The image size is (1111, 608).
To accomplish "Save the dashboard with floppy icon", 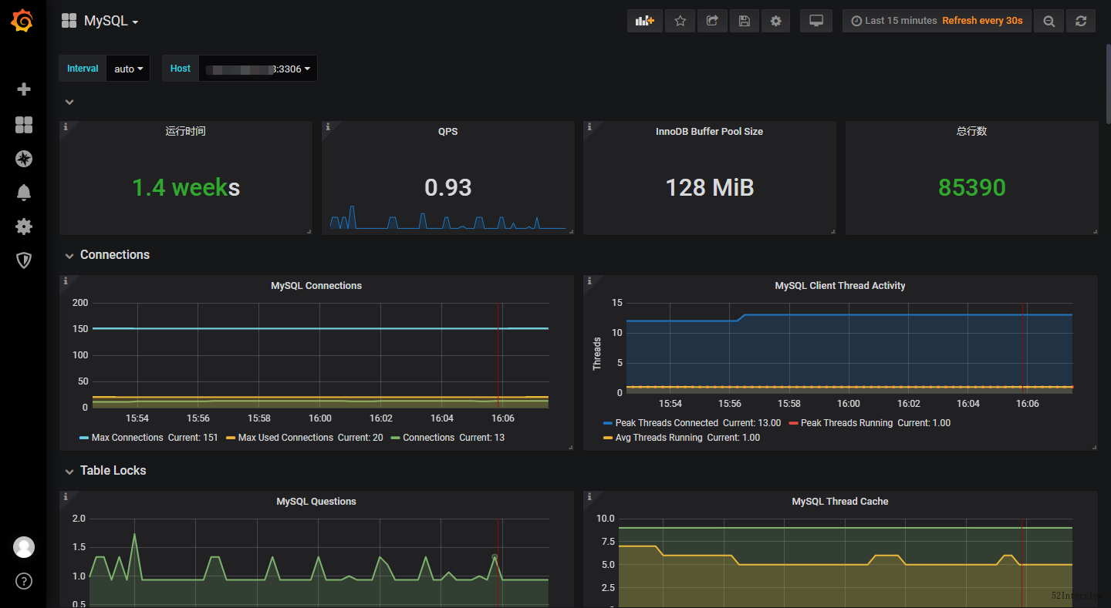I will point(745,21).
